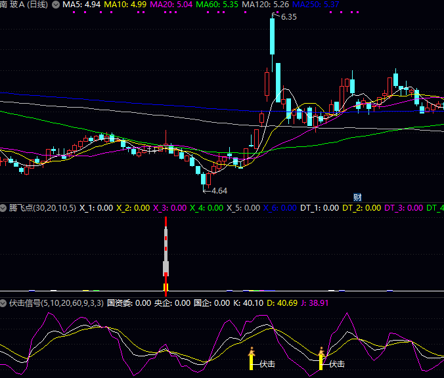Expand the 伏击信号 indicator dropdown arrow

click(x=3, y=303)
